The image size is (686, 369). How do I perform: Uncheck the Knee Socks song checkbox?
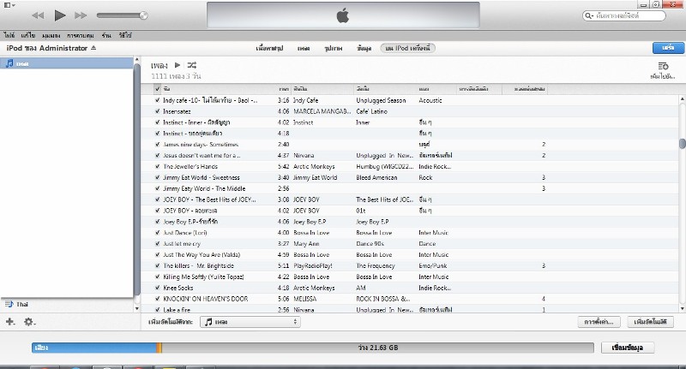[157, 288]
